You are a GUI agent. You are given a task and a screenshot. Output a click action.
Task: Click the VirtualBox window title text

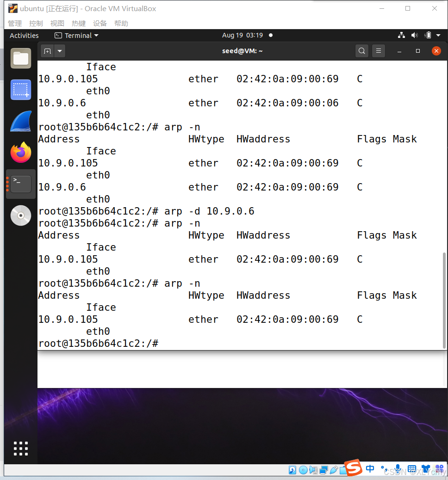pyautogui.click(x=88, y=9)
